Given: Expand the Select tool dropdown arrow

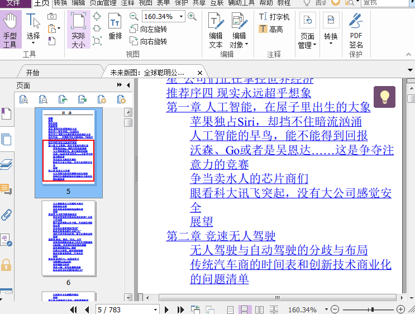Looking at the screenshot, I should pos(33,43).
